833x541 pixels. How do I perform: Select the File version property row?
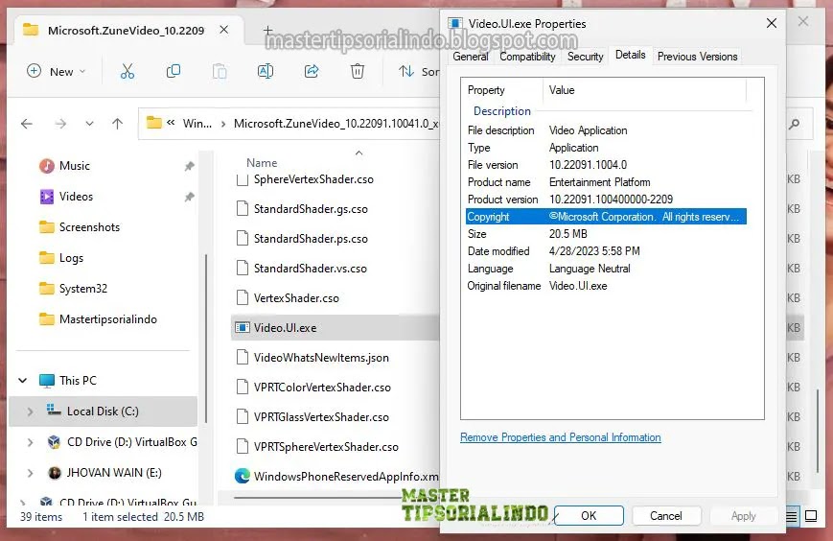pyautogui.click(x=606, y=165)
